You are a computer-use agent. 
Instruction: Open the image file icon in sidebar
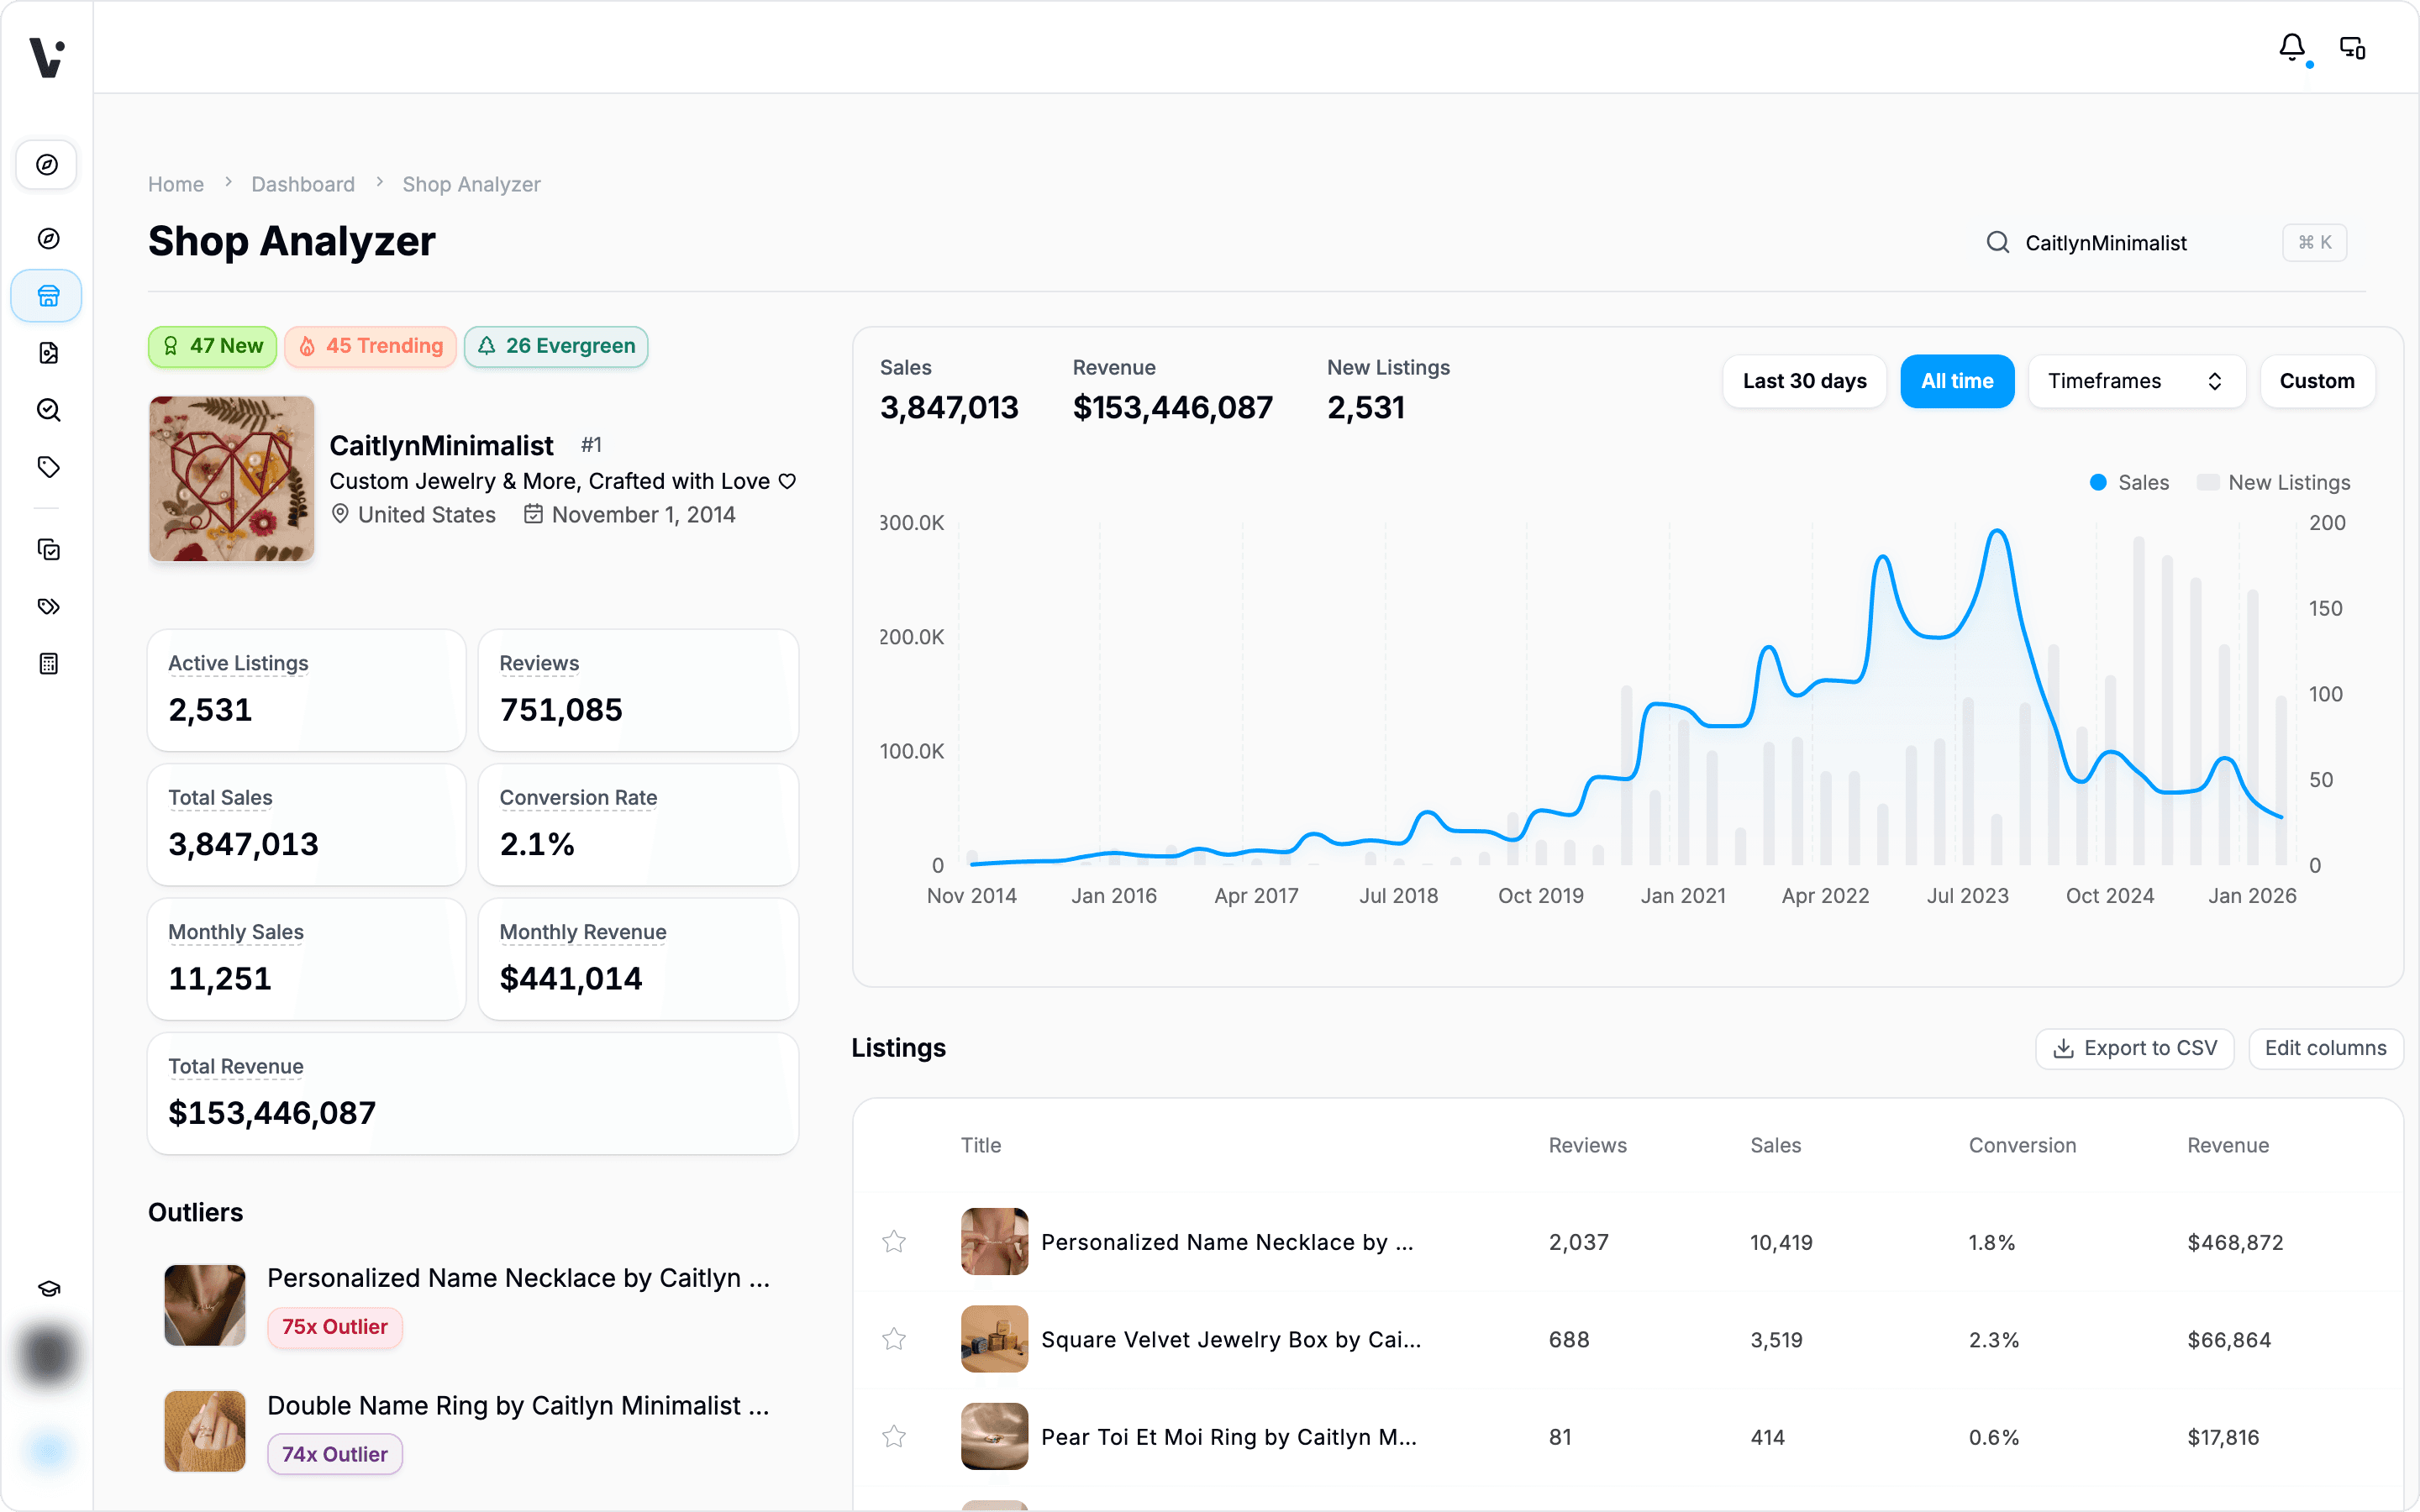(x=48, y=353)
